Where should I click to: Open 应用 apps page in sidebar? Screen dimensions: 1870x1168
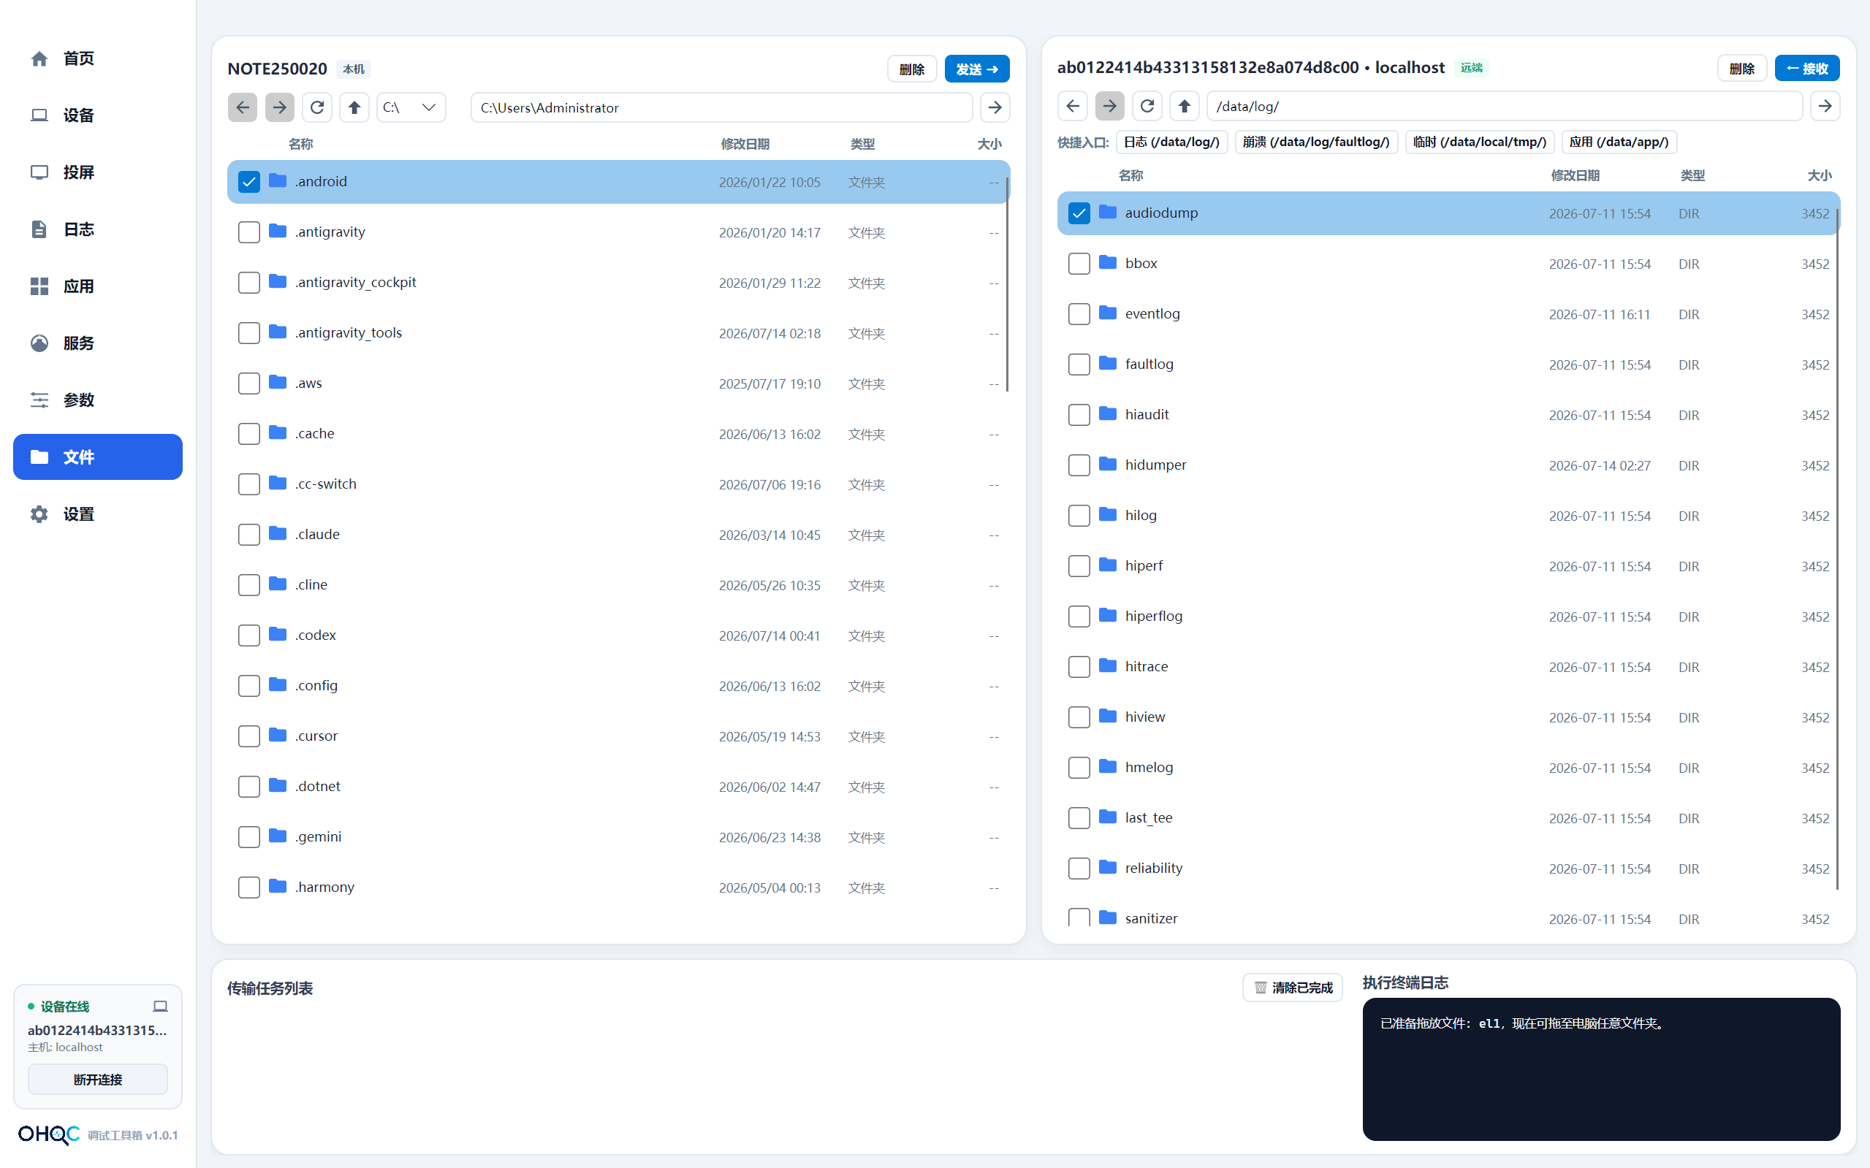coord(97,286)
